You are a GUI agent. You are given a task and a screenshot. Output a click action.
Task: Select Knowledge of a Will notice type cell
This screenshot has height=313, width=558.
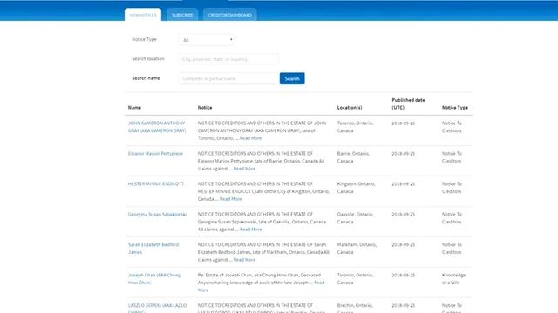click(x=453, y=278)
